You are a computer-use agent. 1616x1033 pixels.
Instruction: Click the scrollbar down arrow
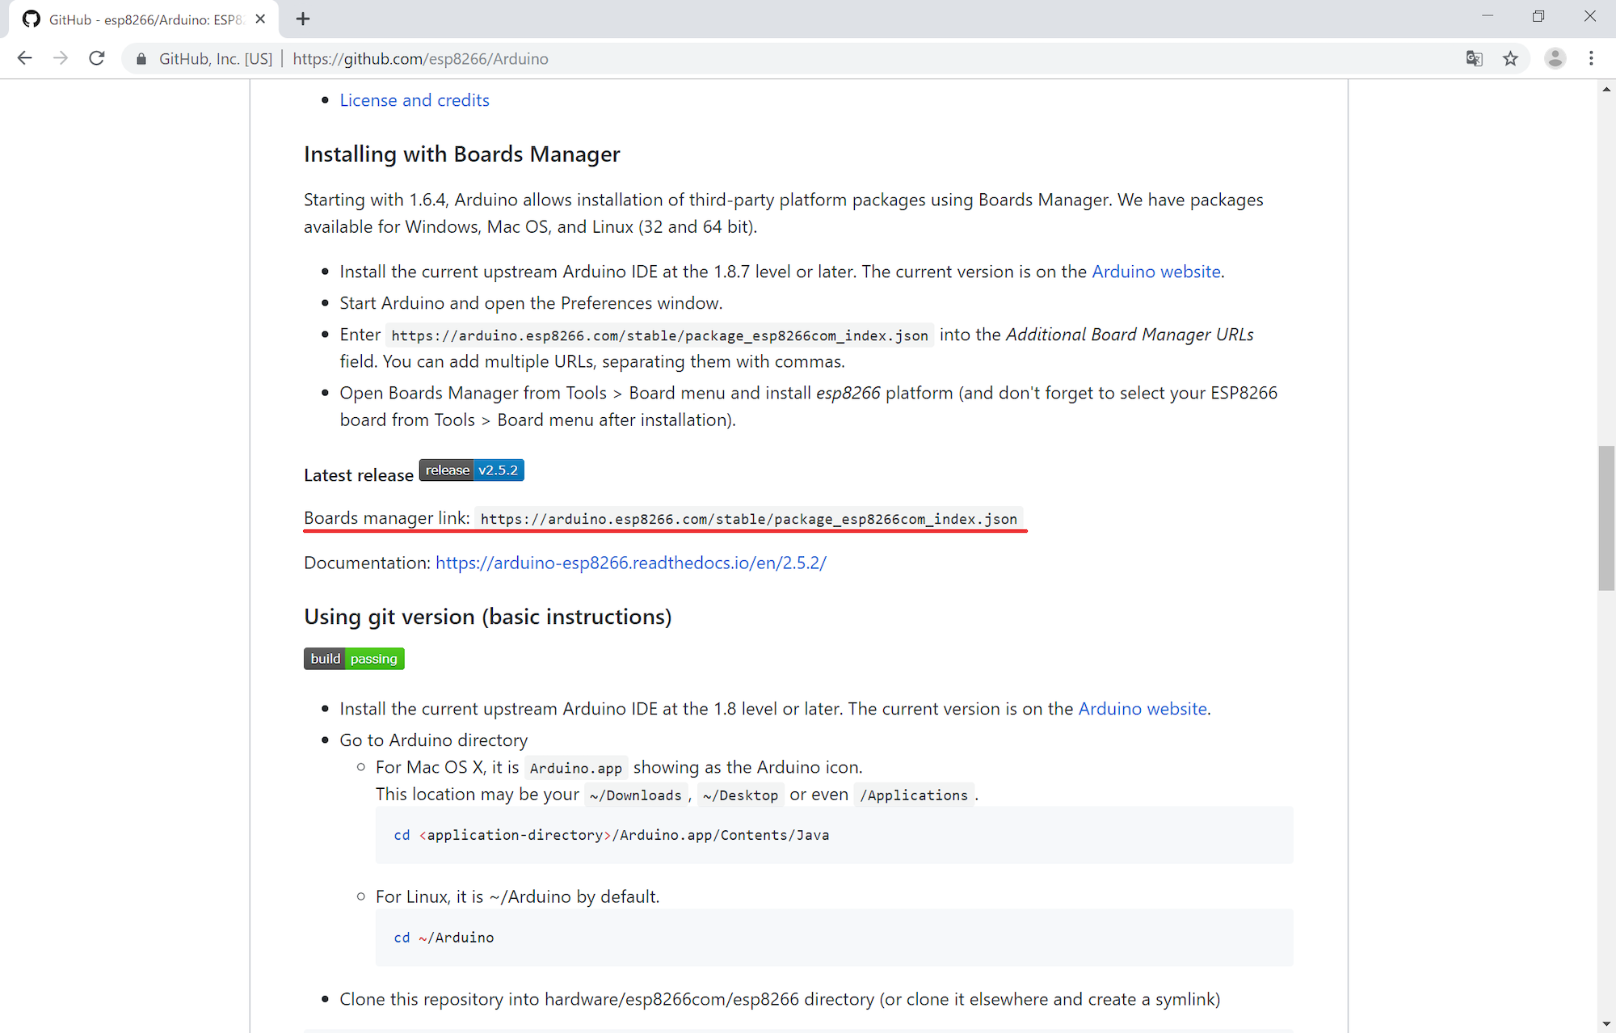1606,1024
